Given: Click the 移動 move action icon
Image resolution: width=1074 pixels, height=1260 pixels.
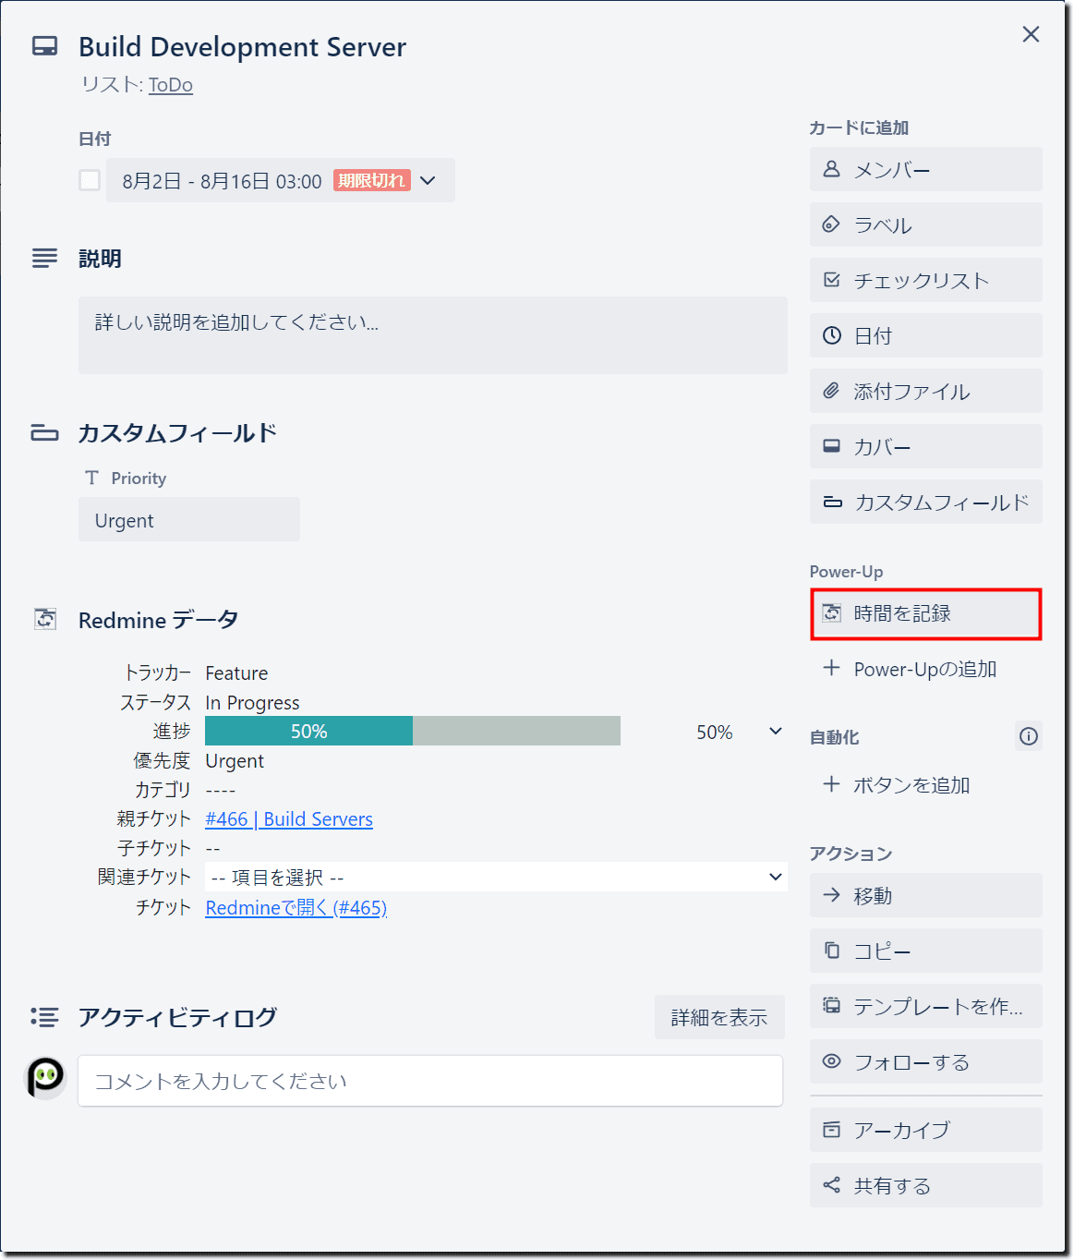Looking at the screenshot, I should click(x=832, y=895).
